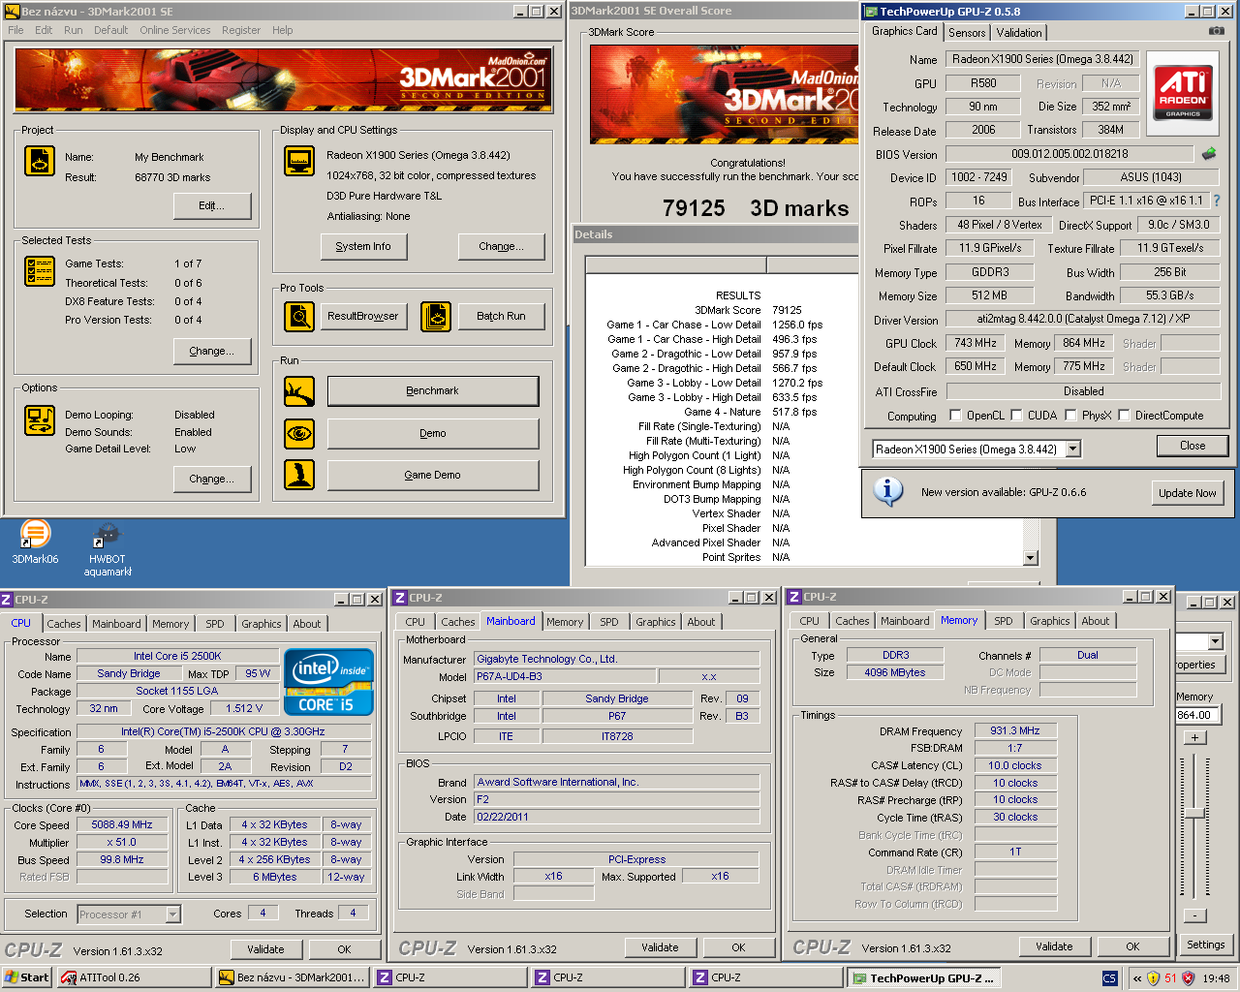Open Graphics tab in the right CPU-Z window
Image resolution: width=1240 pixels, height=992 pixels.
tap(1050, 621)
